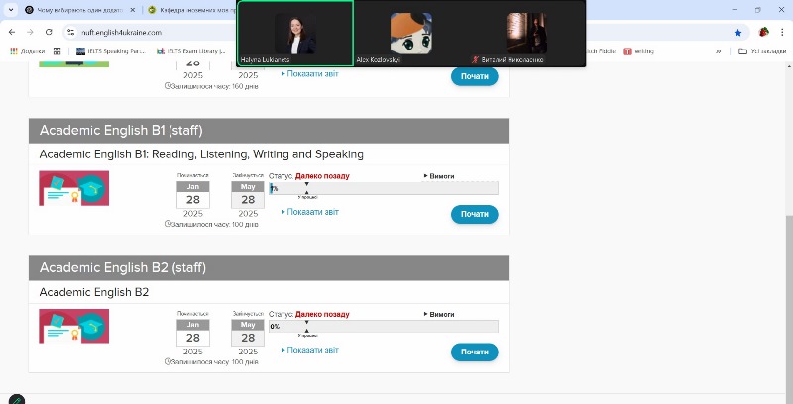Open the IELTS Exam Library bookmark
This screenshot has width=793, height=404.
190,51
